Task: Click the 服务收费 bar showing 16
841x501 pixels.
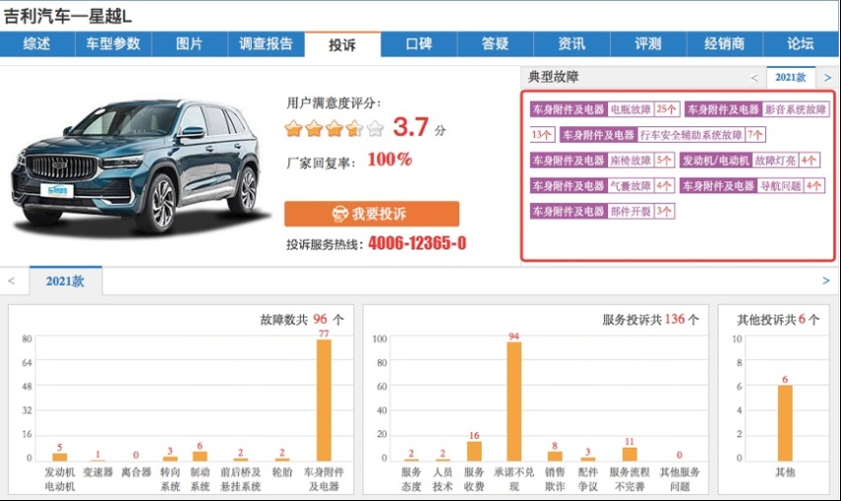Action: tap(474, 451)
